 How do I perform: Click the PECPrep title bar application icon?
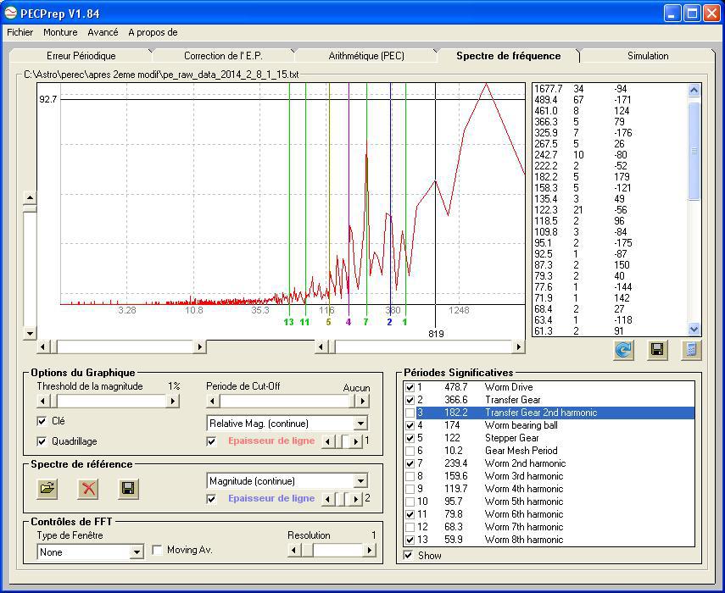10,13
